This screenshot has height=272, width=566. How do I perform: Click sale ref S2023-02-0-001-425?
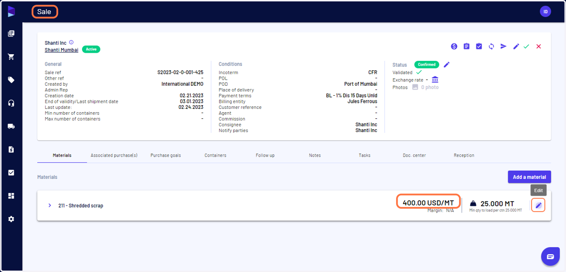point(180,73)
